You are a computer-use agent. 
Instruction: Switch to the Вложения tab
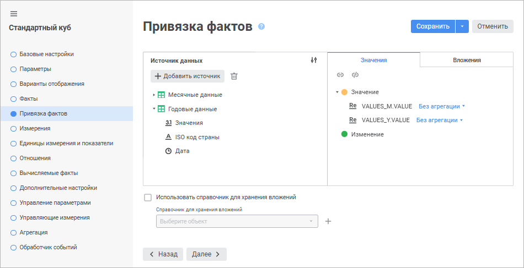[x=467, y=60]
